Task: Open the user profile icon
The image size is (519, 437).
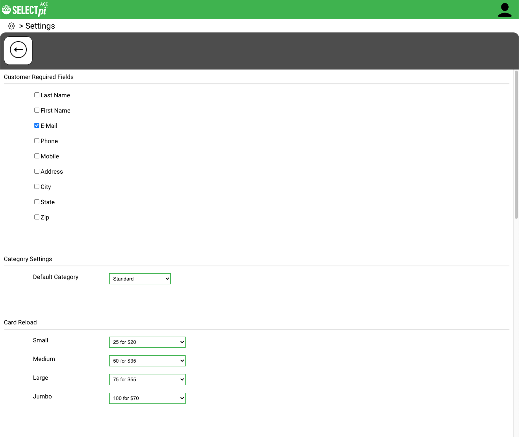Action: coord(504,10)
